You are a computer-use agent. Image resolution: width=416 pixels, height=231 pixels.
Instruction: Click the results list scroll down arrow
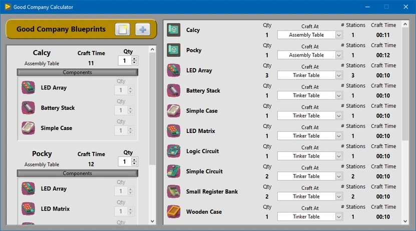coord(405,221)
